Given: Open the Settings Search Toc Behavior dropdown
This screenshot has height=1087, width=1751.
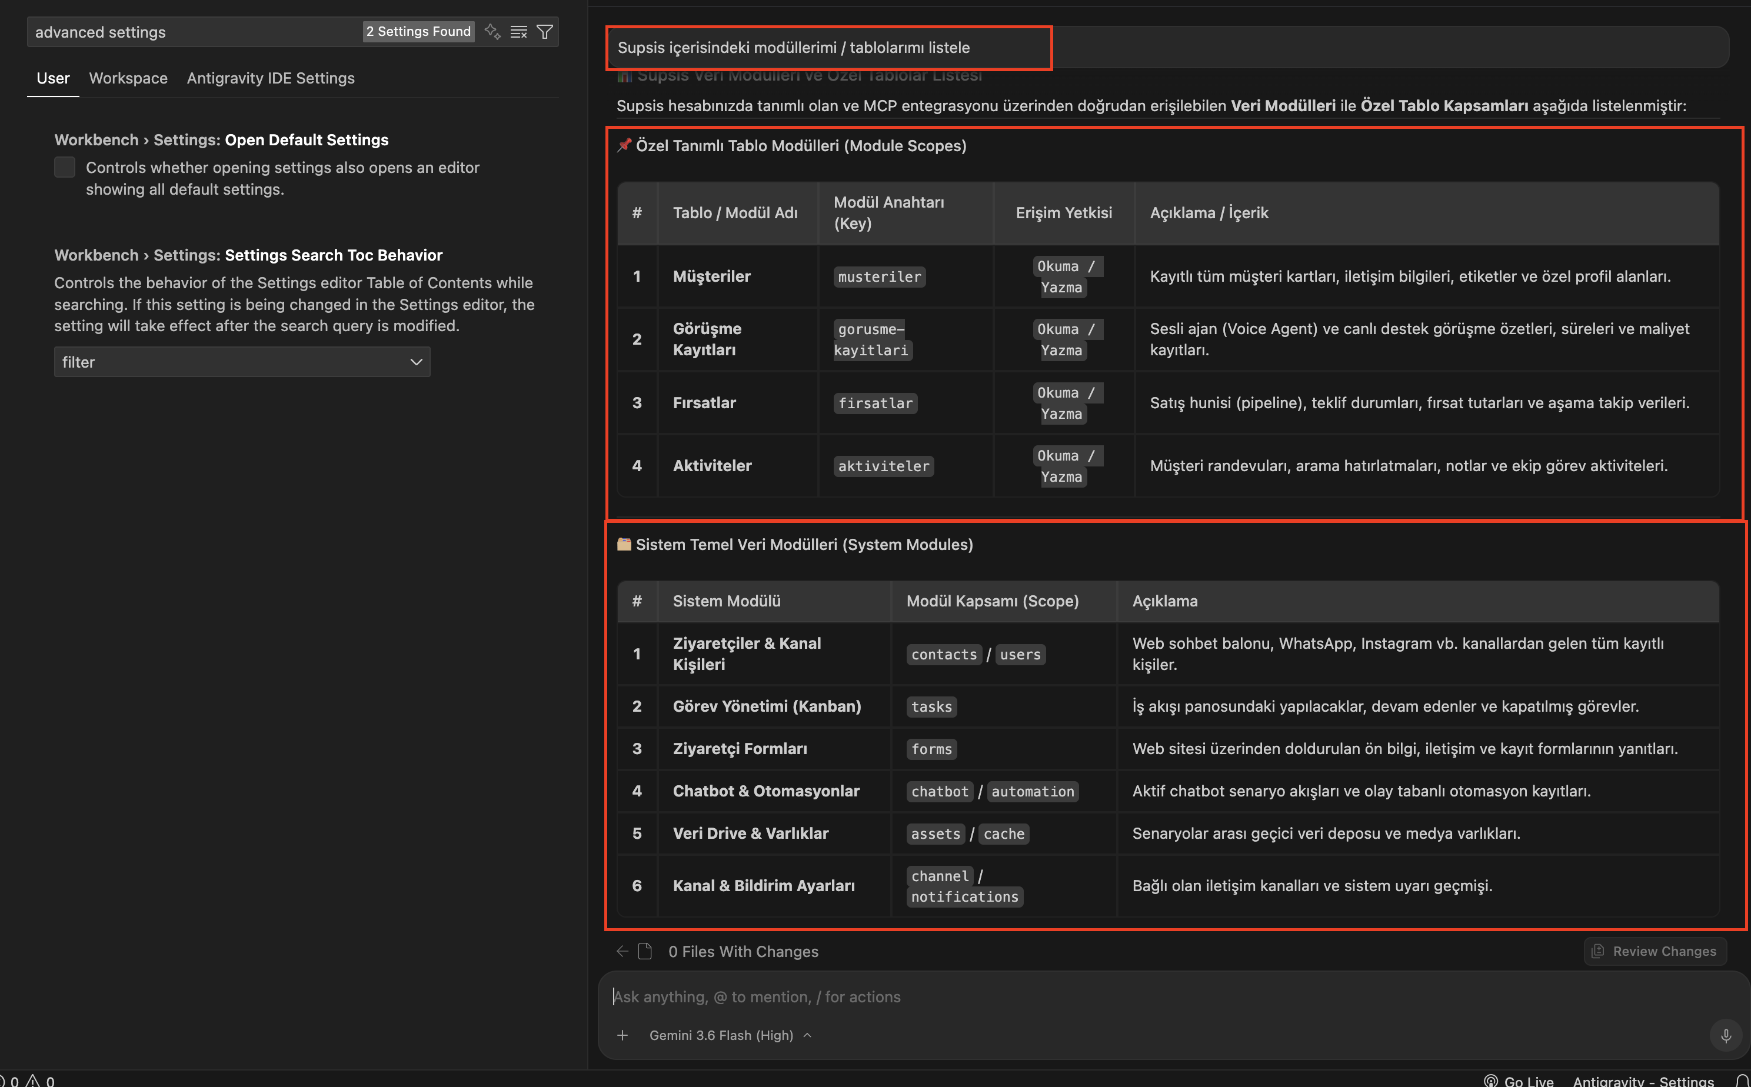Looking at the screenshot, I should (x=242, y=362).
